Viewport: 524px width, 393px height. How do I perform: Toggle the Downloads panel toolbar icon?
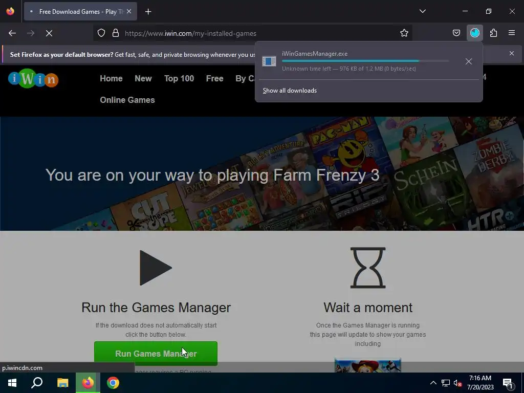coord(474,33)
